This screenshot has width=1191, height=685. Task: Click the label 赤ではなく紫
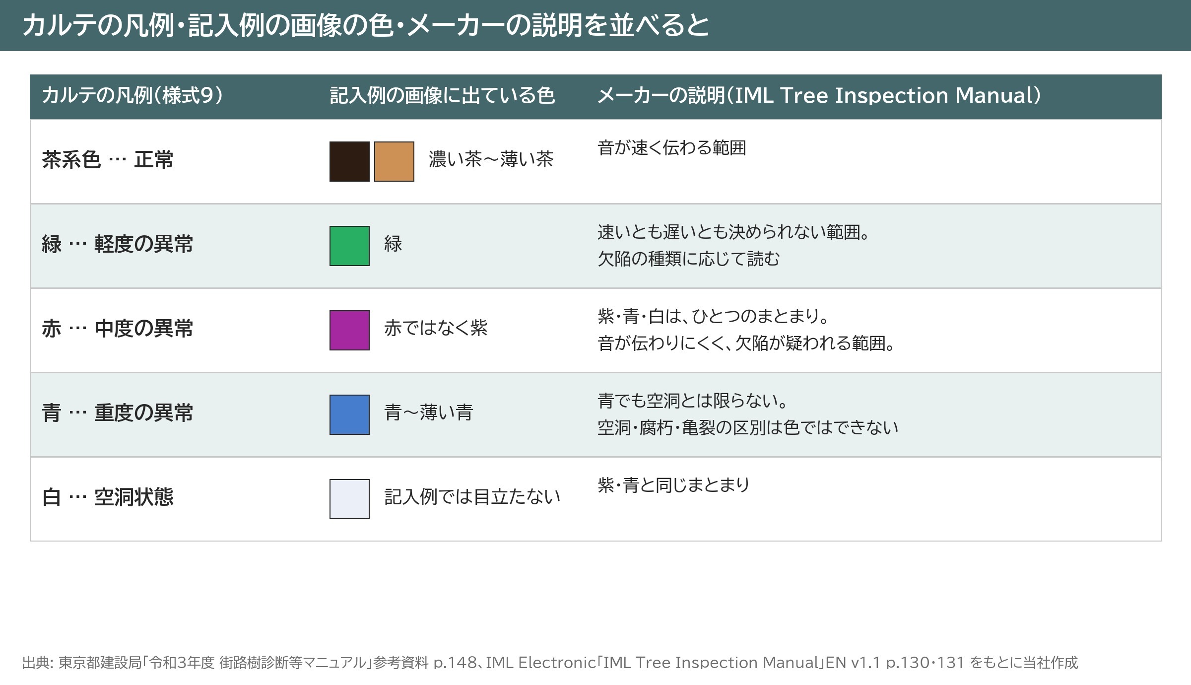click(436, 328)
